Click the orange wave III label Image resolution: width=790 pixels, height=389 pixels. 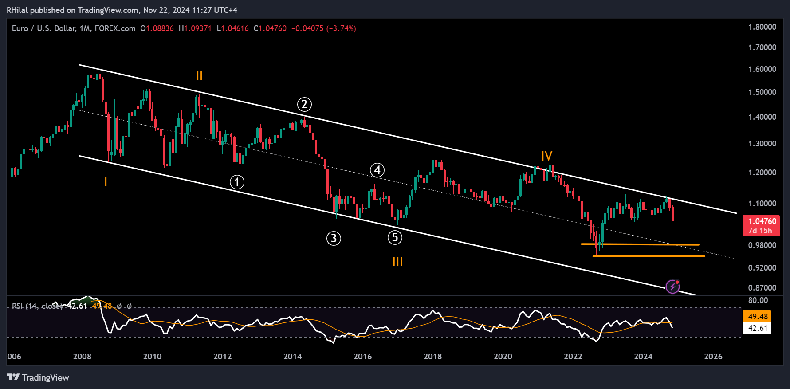coord(397,262)
